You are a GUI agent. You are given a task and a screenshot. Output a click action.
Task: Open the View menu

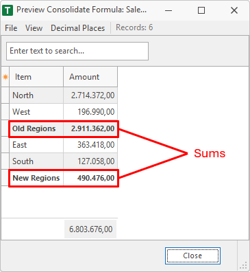pos(34,28)
